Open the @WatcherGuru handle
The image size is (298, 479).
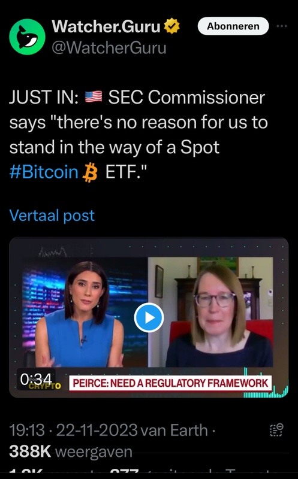109,48
